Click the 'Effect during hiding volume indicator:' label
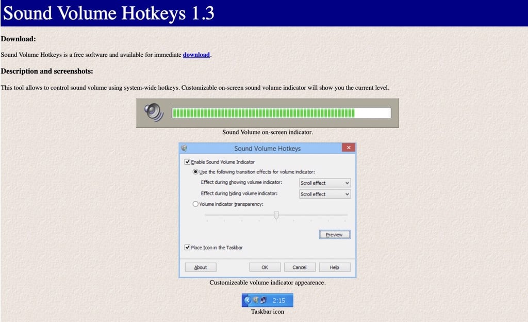This screenshot has height=322, width=528. point(239,194)
